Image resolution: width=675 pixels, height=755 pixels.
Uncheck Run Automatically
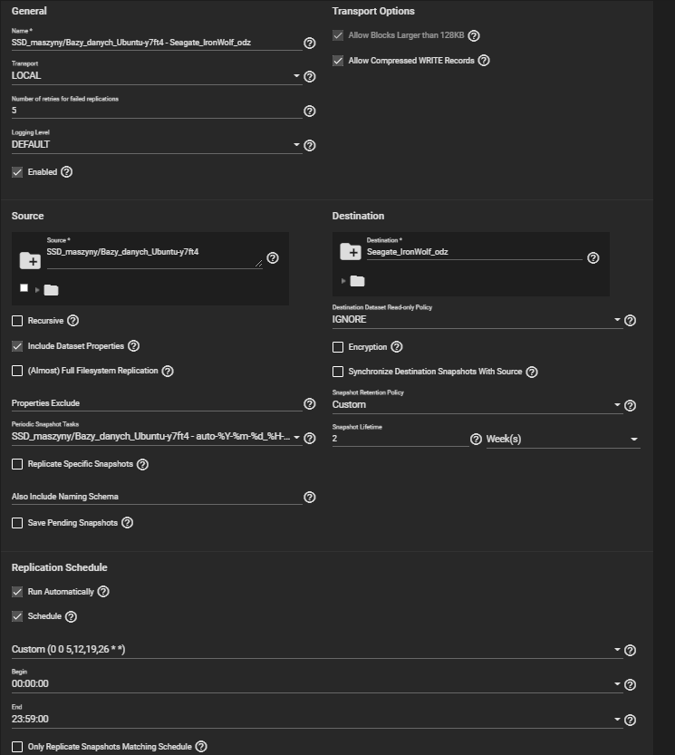[x=17, y=592]
